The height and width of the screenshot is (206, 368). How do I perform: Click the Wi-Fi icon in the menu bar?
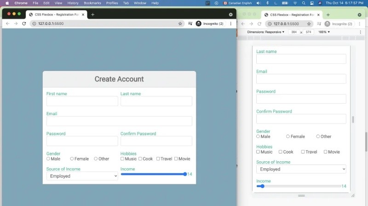click(295, 3)
